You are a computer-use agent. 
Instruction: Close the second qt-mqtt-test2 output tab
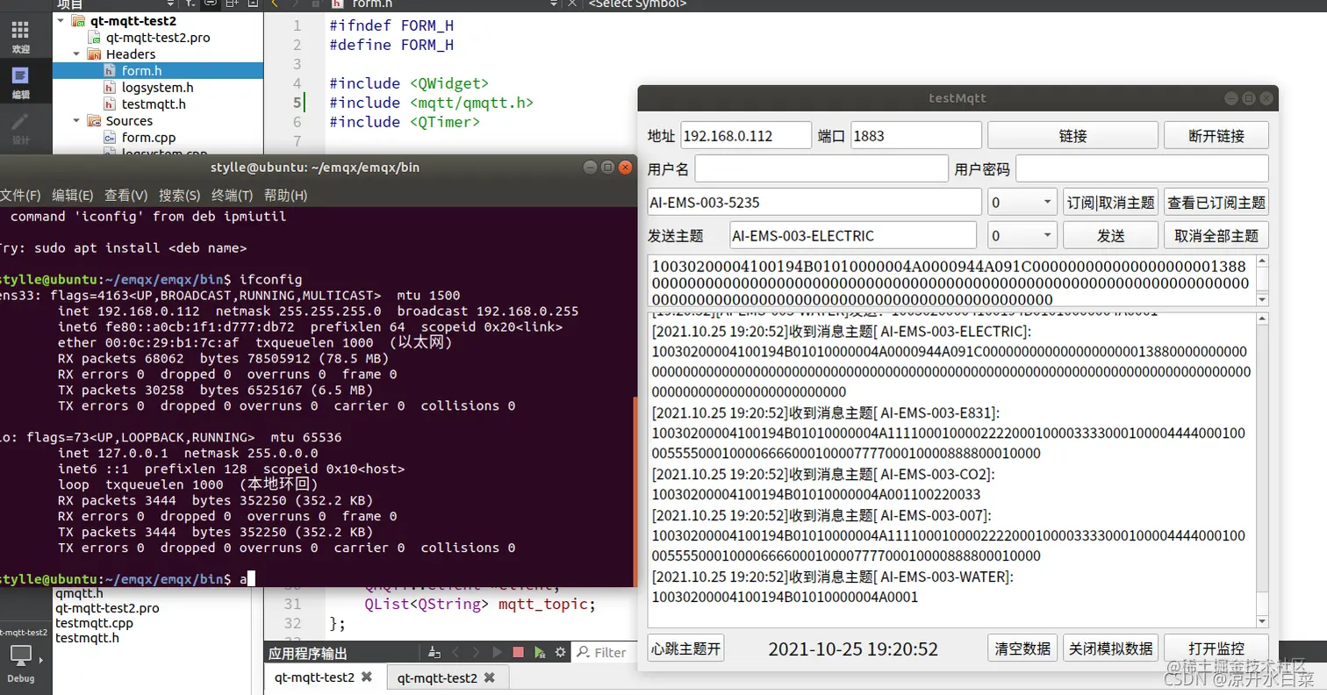[490, 677]
